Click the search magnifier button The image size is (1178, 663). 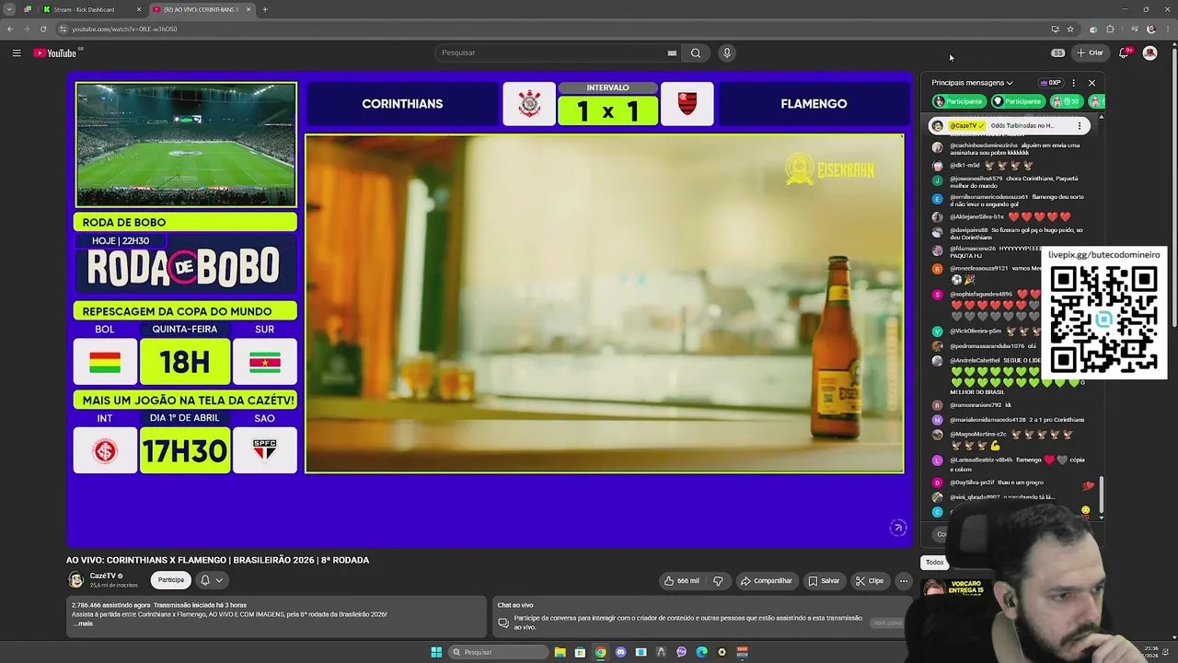click(696, 52)
